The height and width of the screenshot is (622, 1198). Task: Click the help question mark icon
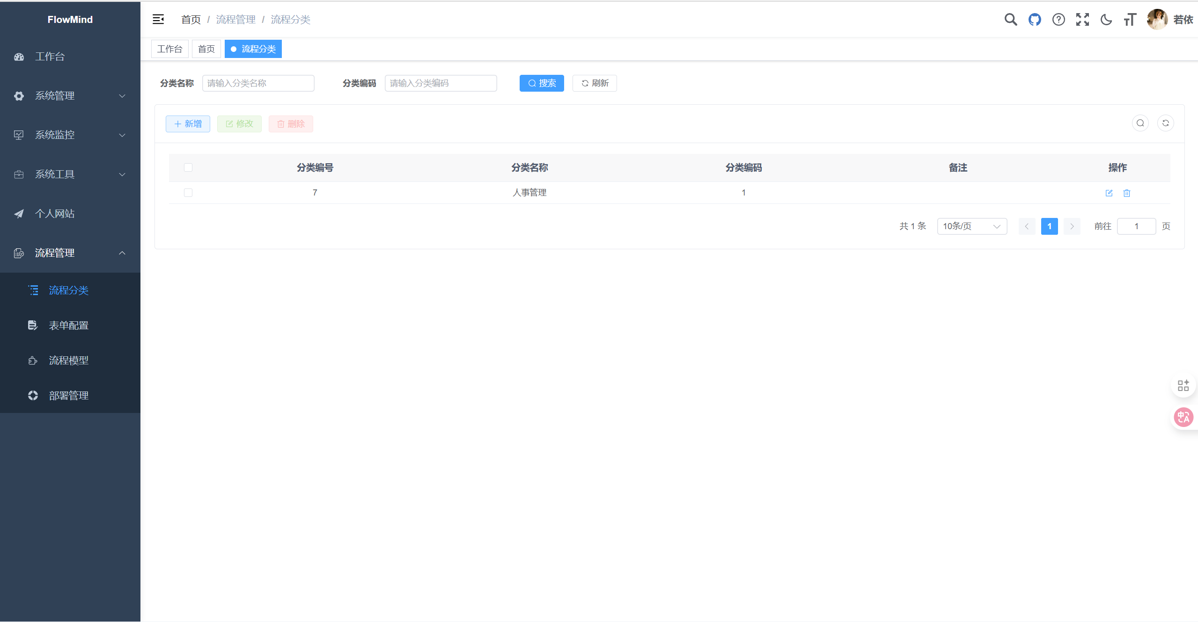[x=1058, y=20]
